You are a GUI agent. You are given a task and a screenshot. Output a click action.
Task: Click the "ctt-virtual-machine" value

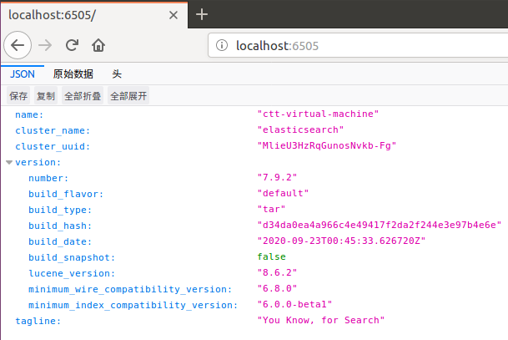318,114
